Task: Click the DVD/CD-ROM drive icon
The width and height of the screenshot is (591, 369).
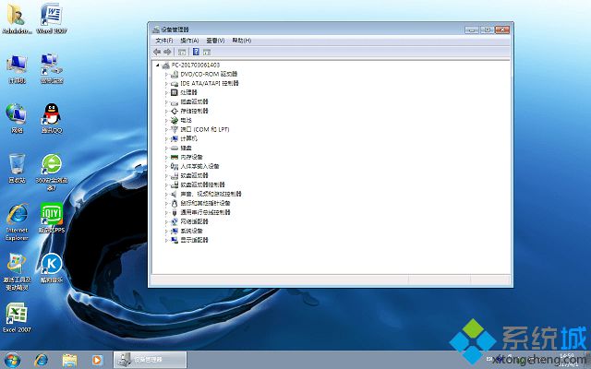Action: 175,74
